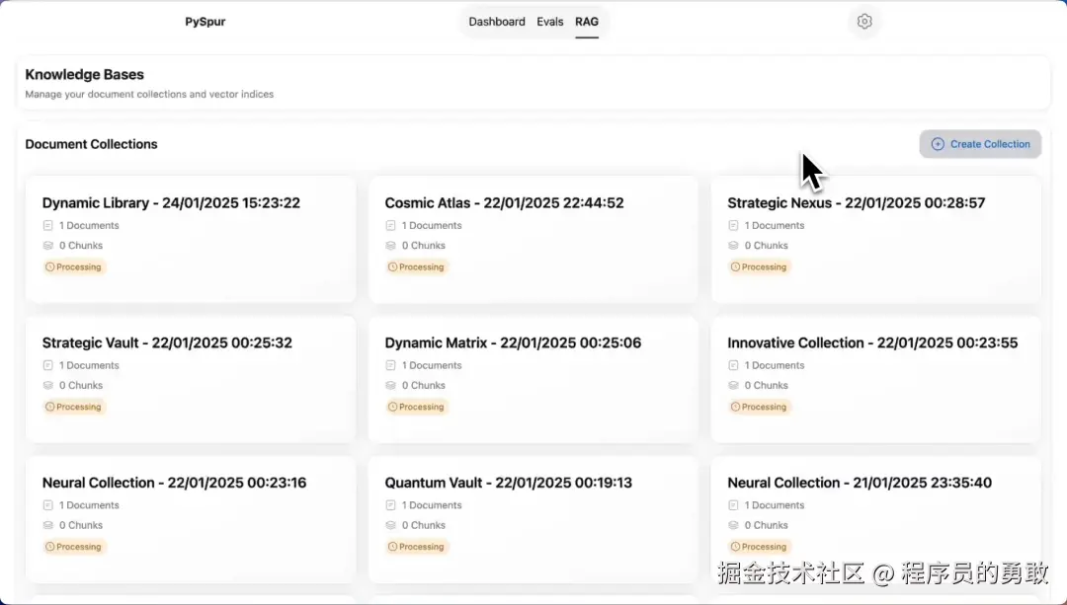Click chunks stack icon in Dynamic Matrix card
This screenshot has width=1067, height=605.
point(390,386)
